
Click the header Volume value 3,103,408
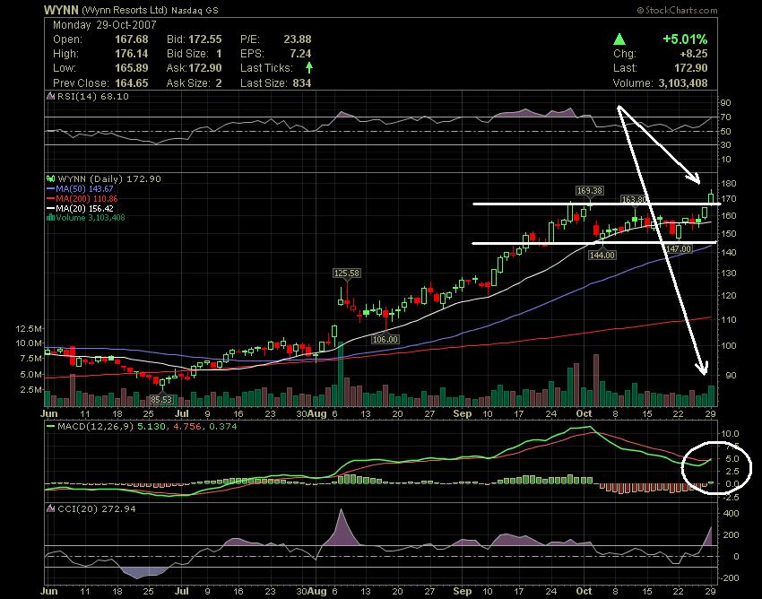(683, 83)
